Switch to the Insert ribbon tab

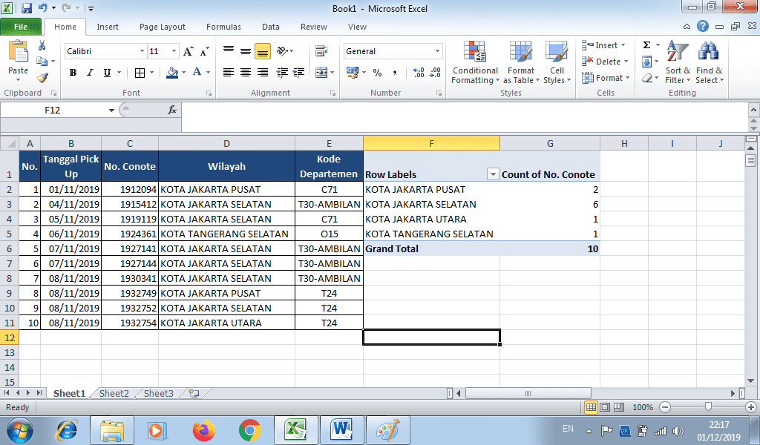[108, 27]
